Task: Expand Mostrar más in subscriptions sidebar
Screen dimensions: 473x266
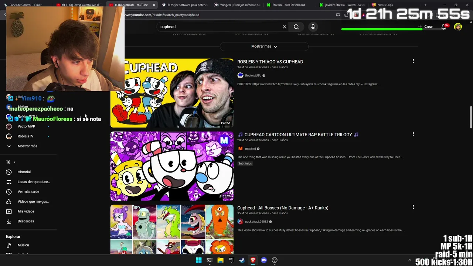Action: click(x=28, y=146)
